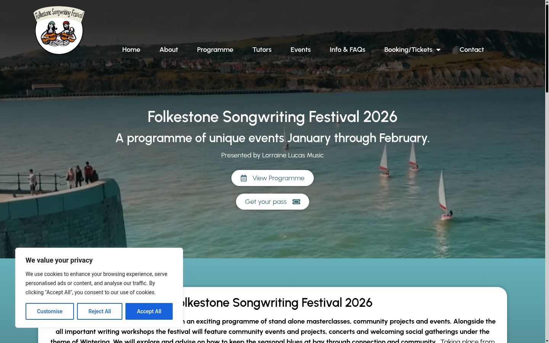Click the scrollbar down arrow

click(547, 340)
